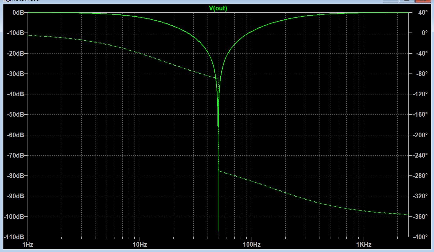Click the -80dB left axis label

click(15, 176)
